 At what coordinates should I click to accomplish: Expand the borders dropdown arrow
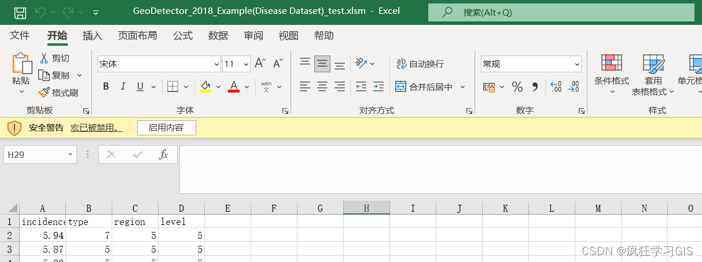(x=186, y=87)
